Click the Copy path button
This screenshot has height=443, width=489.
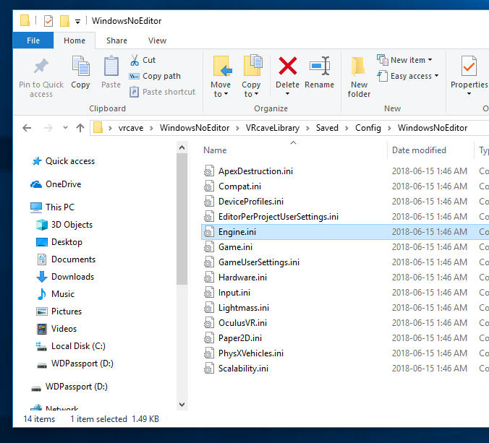click(155, 76)
